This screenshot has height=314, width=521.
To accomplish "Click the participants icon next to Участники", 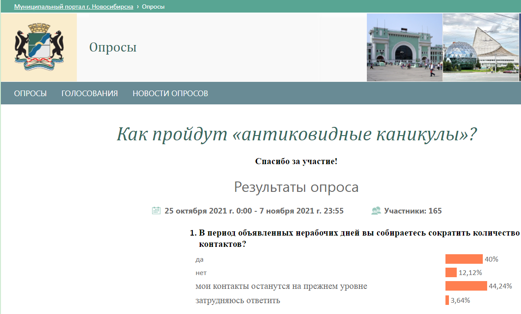I will [376, 211].
